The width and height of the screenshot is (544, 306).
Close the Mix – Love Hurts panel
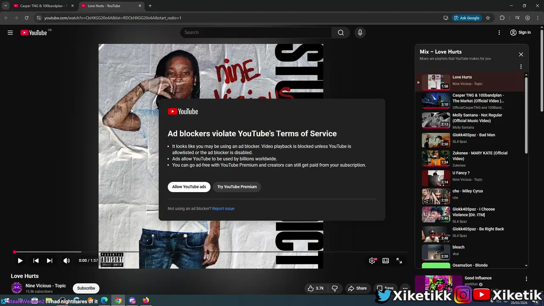click(521, 54)
